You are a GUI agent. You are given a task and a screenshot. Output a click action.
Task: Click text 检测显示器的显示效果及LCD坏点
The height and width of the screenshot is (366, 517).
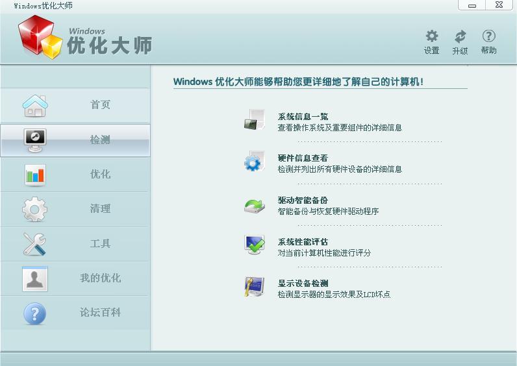pos(334,294)
